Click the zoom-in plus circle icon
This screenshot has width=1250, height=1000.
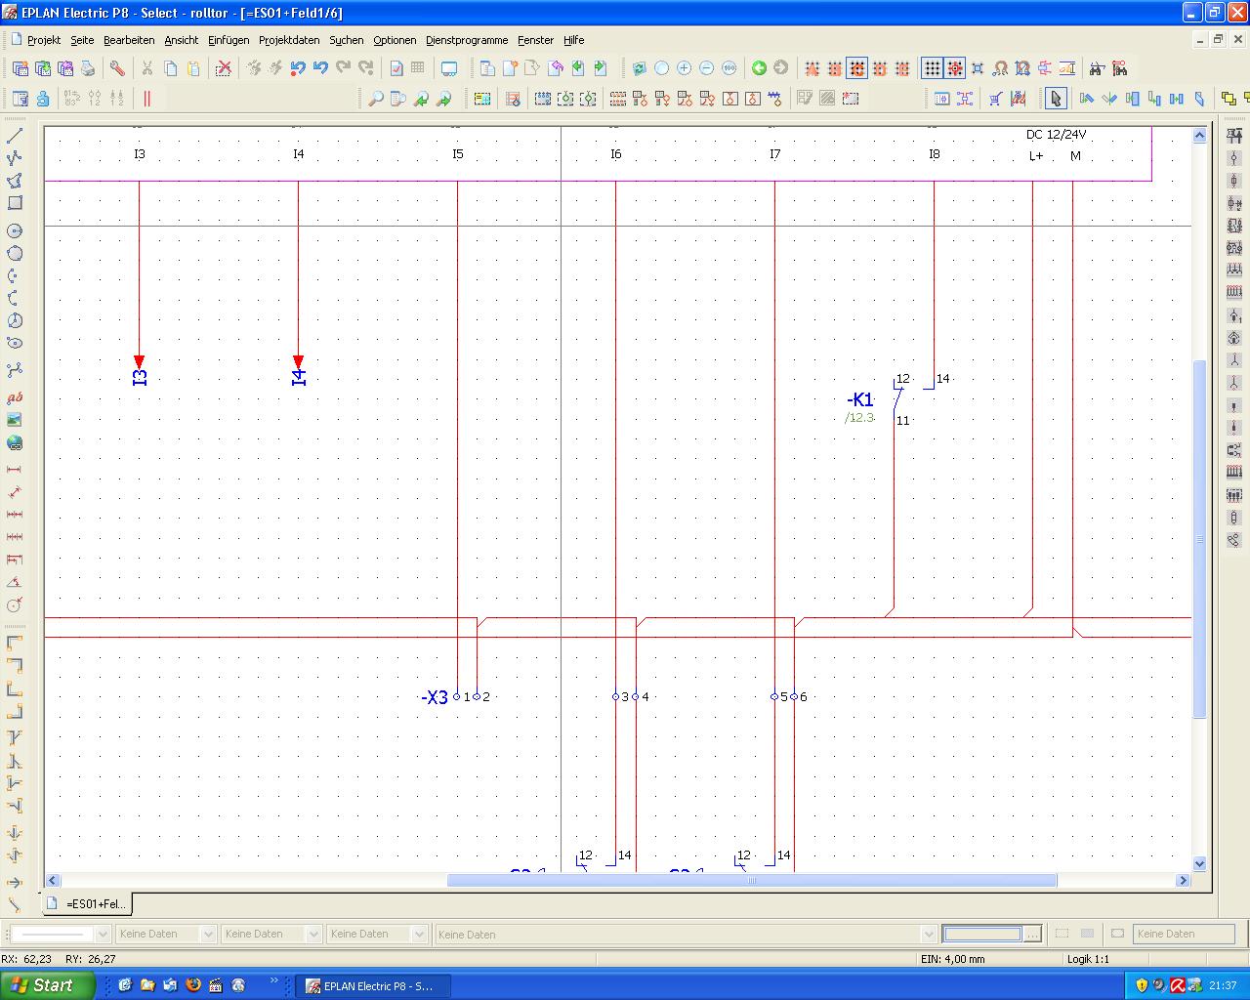point(684,68)
